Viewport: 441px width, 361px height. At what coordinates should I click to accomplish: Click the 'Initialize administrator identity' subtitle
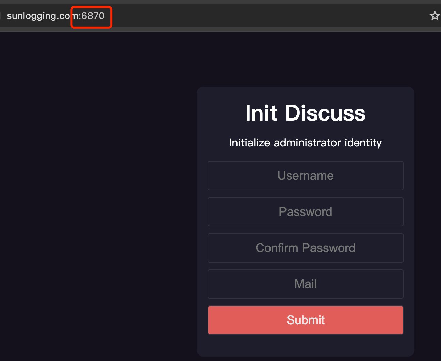305,143
